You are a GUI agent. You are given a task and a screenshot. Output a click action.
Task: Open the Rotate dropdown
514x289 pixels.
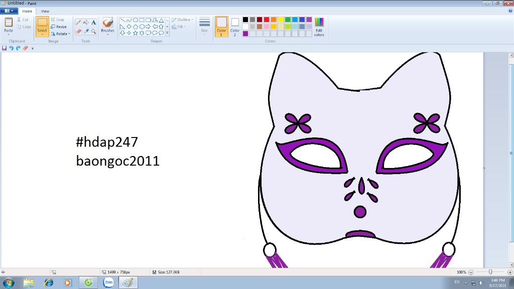(61, 34)
